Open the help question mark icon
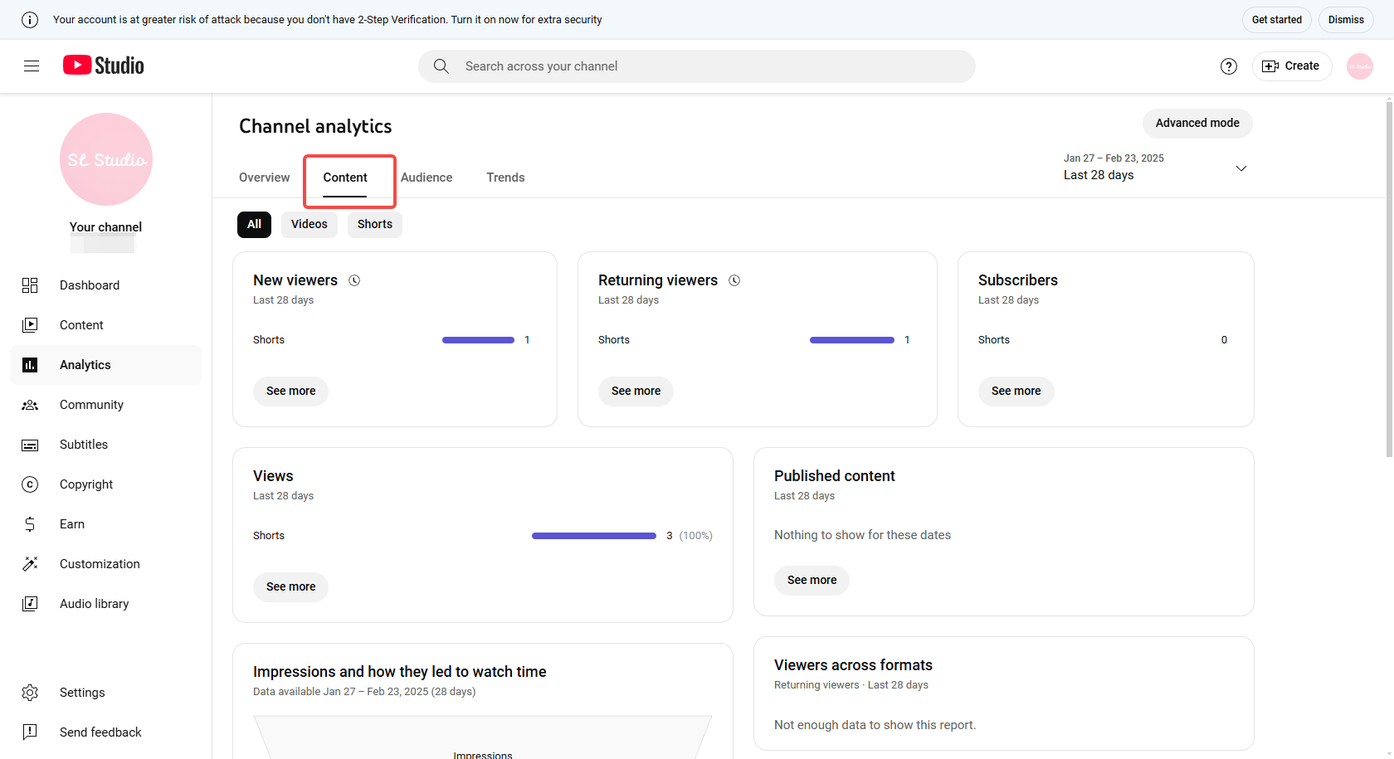The width and height of the screenshot is (1394, 759). (1228, 66)
